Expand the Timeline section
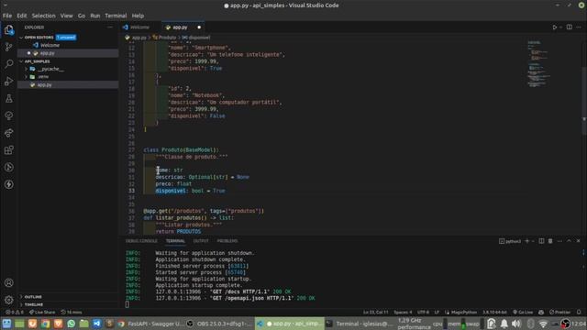 pyautogui.click(x=34, y=304)
